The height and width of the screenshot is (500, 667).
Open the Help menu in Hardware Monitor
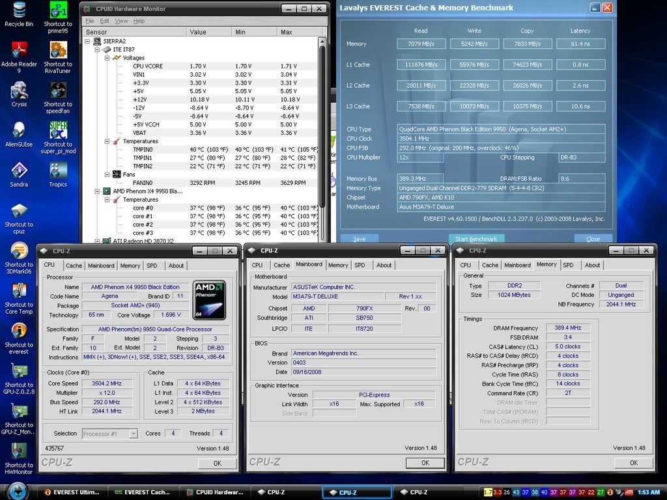(x=139, y=21)
